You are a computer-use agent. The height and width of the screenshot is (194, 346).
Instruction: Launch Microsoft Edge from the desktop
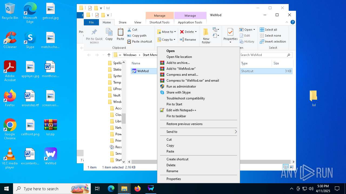coord(30,13)
